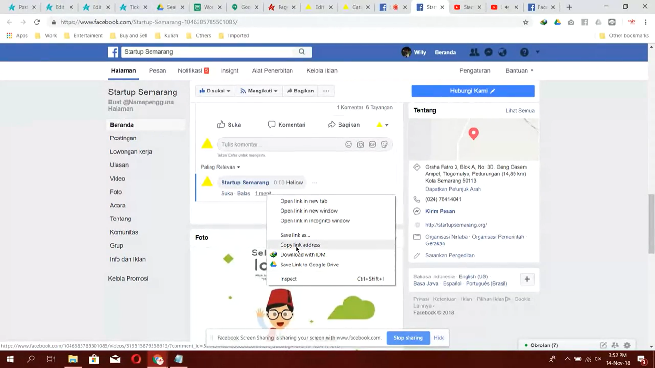Click in the Tulis komentar field
655x368 pixels.
(x=281, y=144)
